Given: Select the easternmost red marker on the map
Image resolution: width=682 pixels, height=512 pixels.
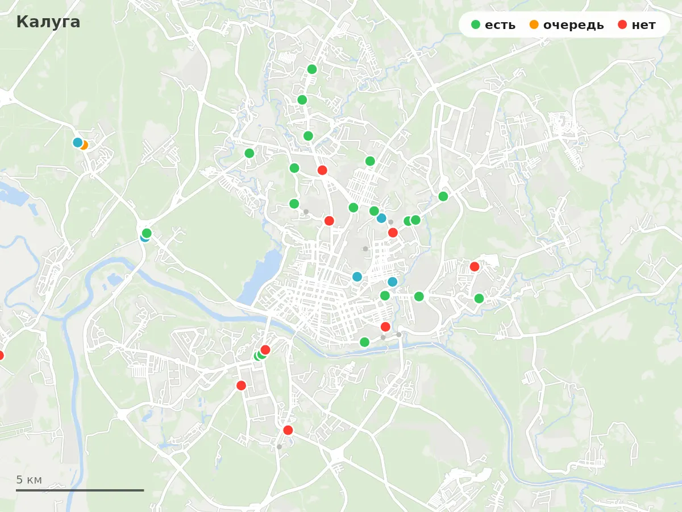Looking at the screenshot, I should (x=475, y=267).
